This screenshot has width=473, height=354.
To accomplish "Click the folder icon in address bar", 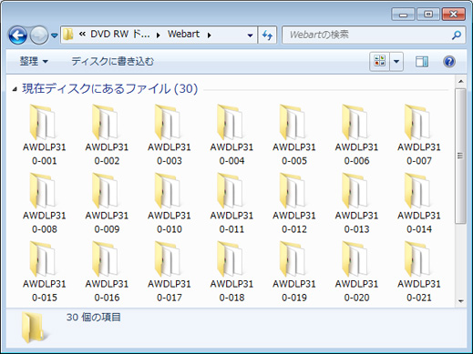I will tap(68, 35).
